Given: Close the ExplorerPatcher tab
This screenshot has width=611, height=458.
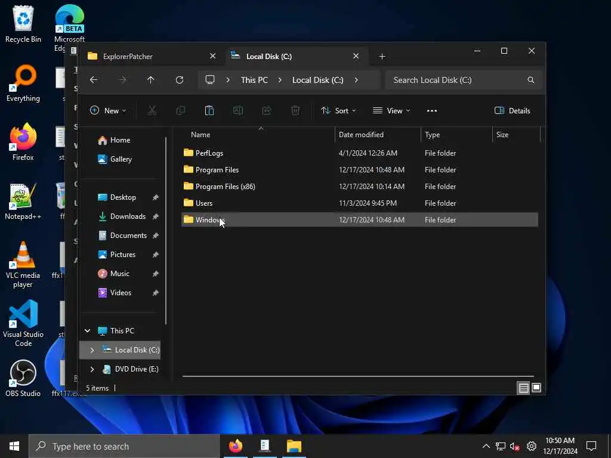Looking at the screenshot, I should pos(213,56).
